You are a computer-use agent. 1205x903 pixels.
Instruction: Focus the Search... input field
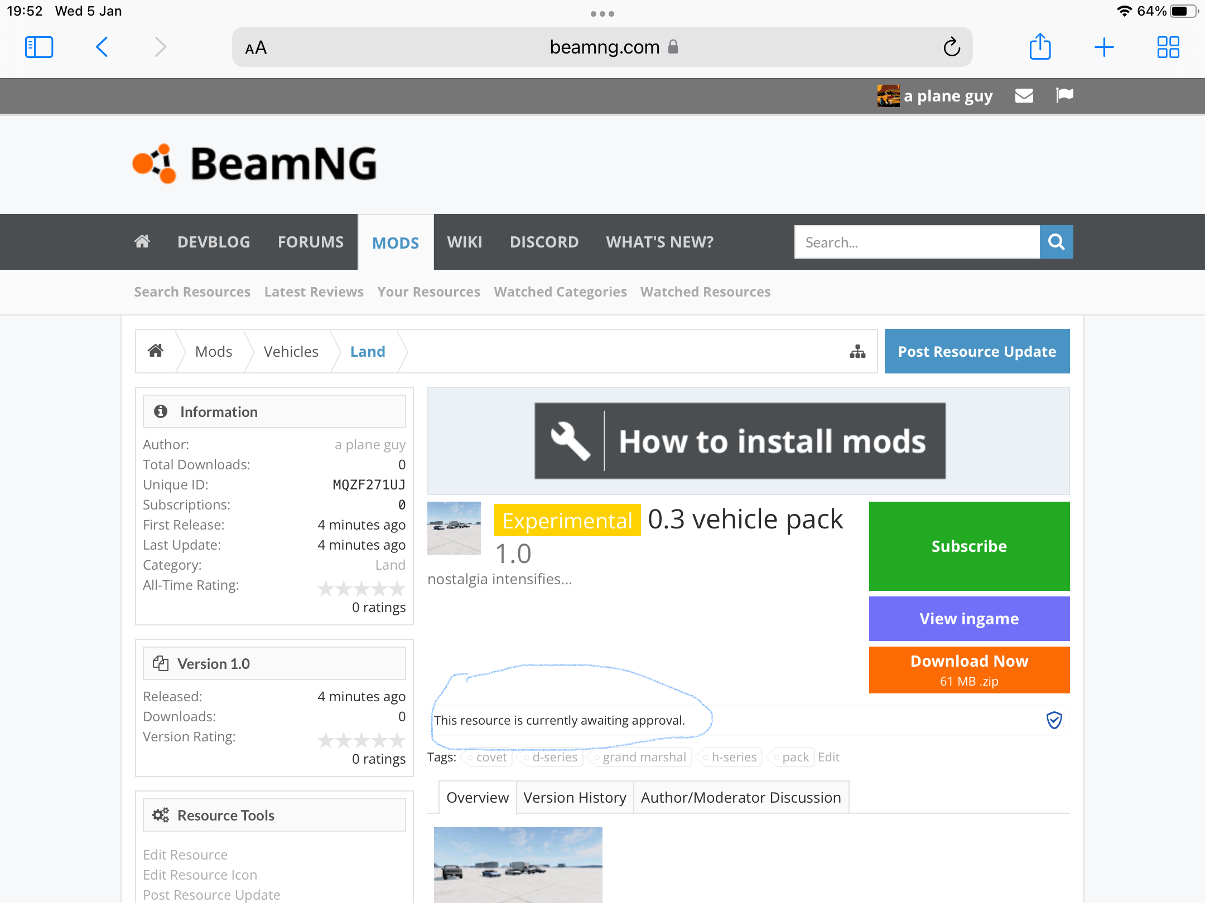(x=917, y=242)
